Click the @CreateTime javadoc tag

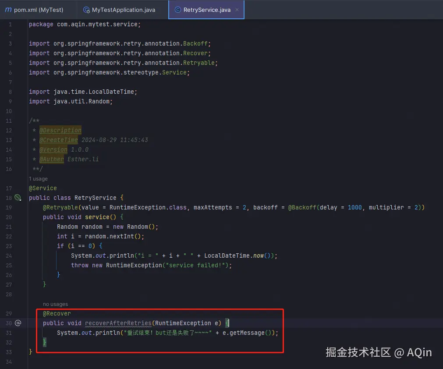59,140
